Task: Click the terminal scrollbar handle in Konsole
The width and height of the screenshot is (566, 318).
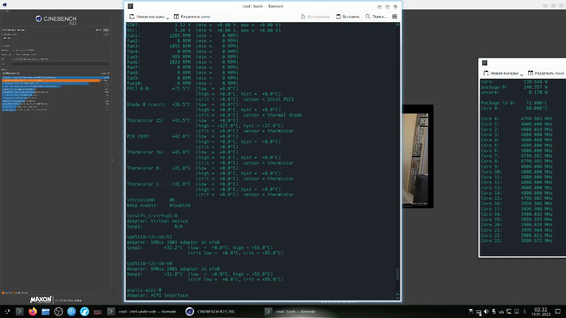Action: pyautogui.click(x=397, y=274)
